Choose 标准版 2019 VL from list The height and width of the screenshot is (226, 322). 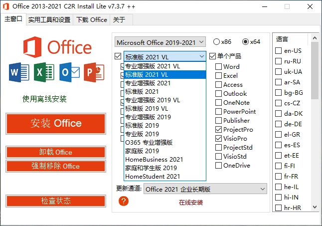165,108
